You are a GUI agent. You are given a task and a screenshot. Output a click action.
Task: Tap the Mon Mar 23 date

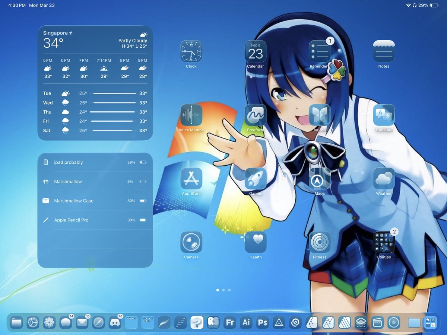pyautogui.click(x=42, y=6)
